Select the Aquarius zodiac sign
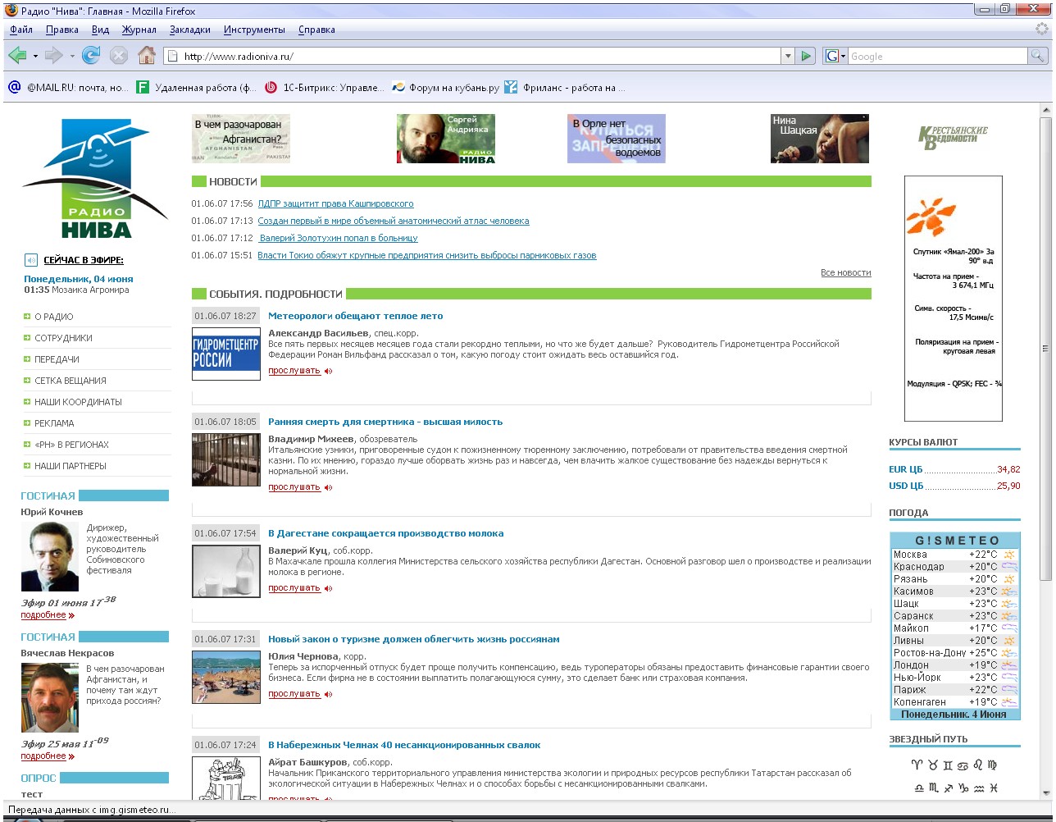Screen dimensions: 1056x822 click(979, 788)
